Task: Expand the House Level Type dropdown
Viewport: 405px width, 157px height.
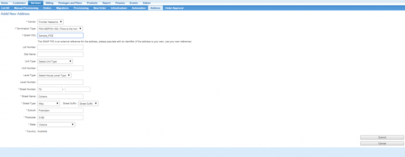Action: [x=54, y=76]
